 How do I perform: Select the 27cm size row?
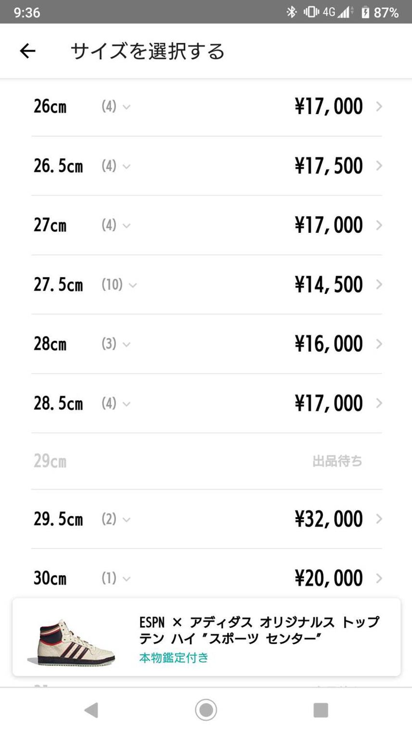point(206,225)
